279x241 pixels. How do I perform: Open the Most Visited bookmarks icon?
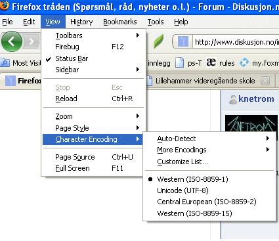[5, 63]
